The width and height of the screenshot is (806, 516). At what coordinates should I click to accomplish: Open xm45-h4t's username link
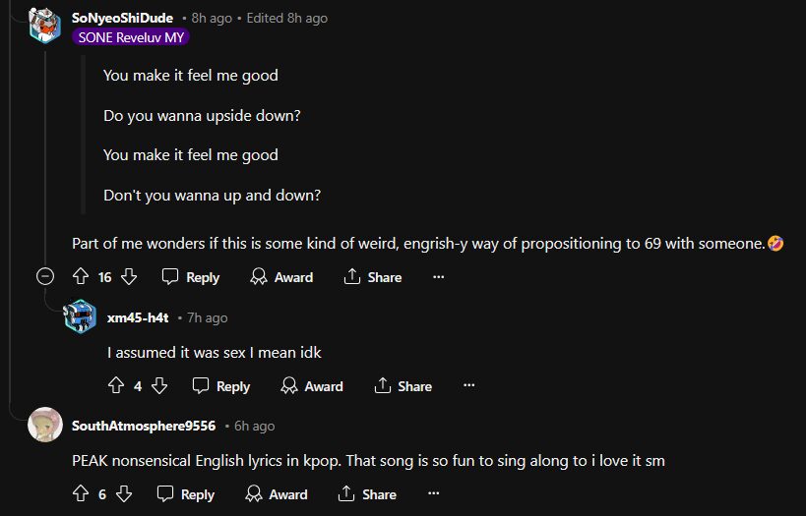[138, 317]
